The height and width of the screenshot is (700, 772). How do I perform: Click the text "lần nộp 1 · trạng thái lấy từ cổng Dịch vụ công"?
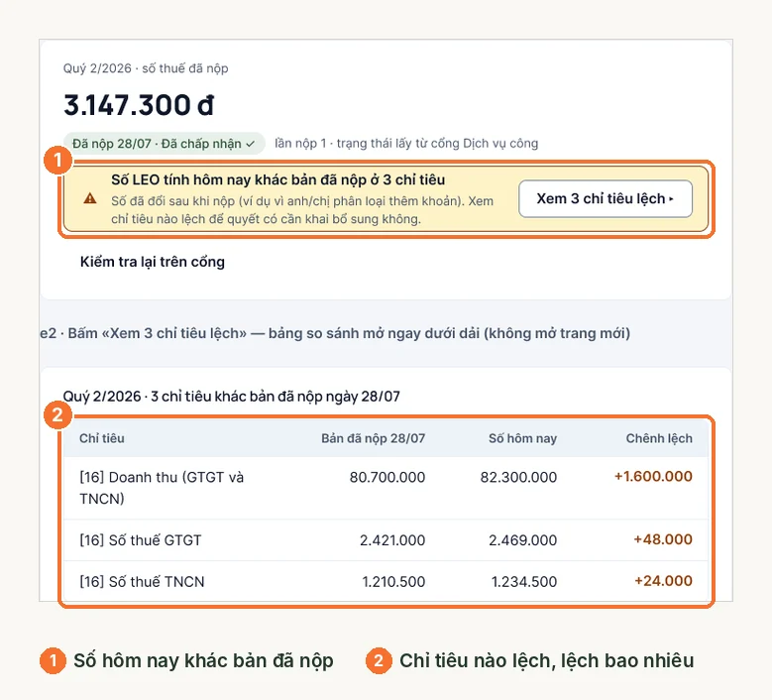[x=406, y=144]
